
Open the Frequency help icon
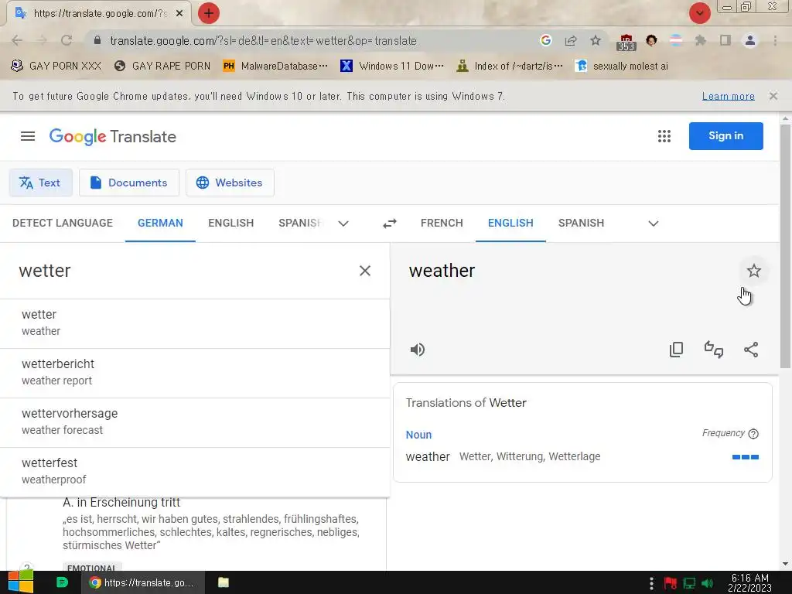coord(753,433)
